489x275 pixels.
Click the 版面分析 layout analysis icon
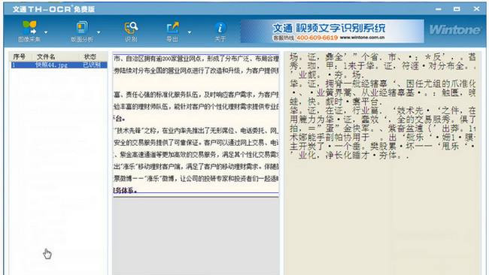click(82, 27)
